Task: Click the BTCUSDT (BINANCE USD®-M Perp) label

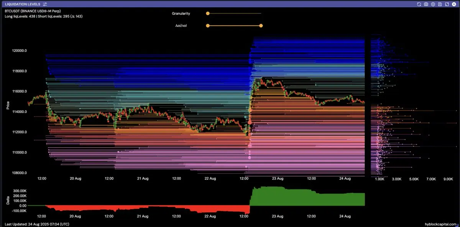Action: pyautogui.click(x=33, y=12)
